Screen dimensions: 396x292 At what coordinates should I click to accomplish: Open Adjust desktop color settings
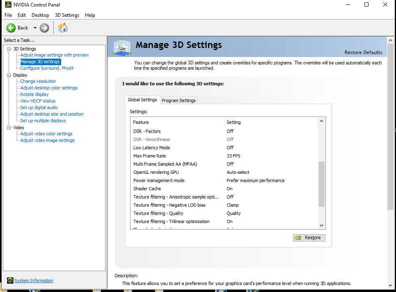click(49, 88)
